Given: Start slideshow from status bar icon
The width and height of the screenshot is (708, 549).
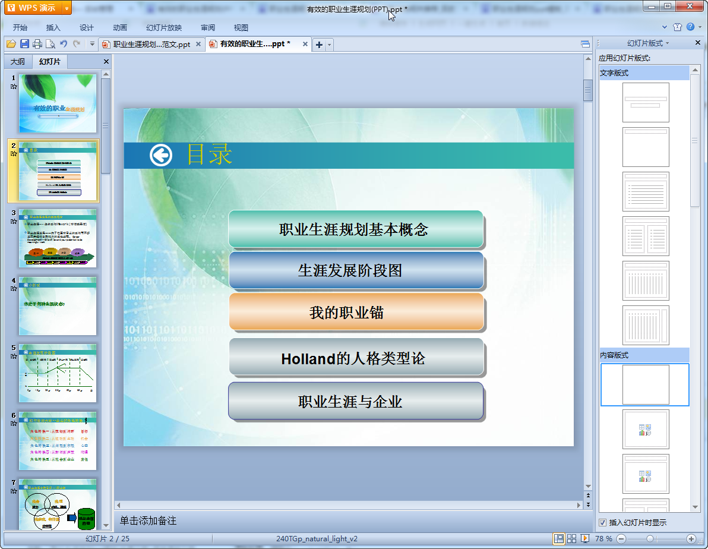Looking at the screenshot, I should pos(584,538).
